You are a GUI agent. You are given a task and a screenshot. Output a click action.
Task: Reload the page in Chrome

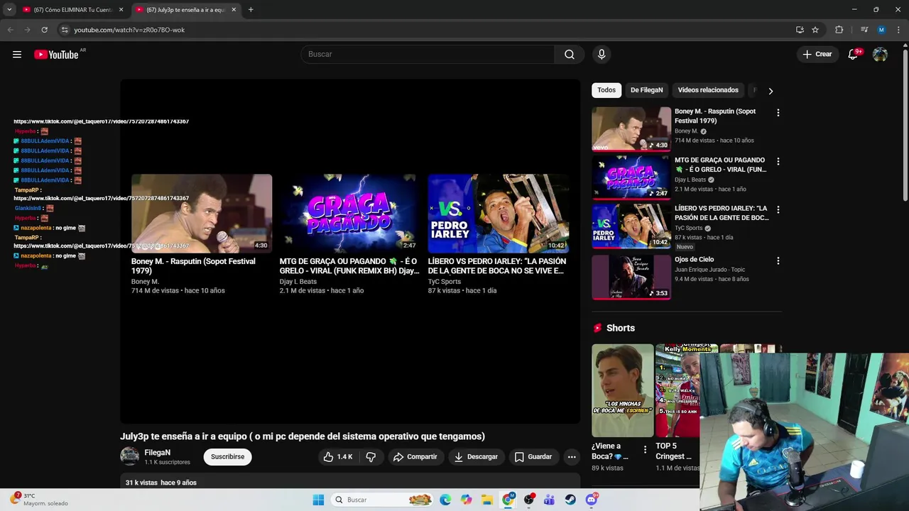click(44, 30)
